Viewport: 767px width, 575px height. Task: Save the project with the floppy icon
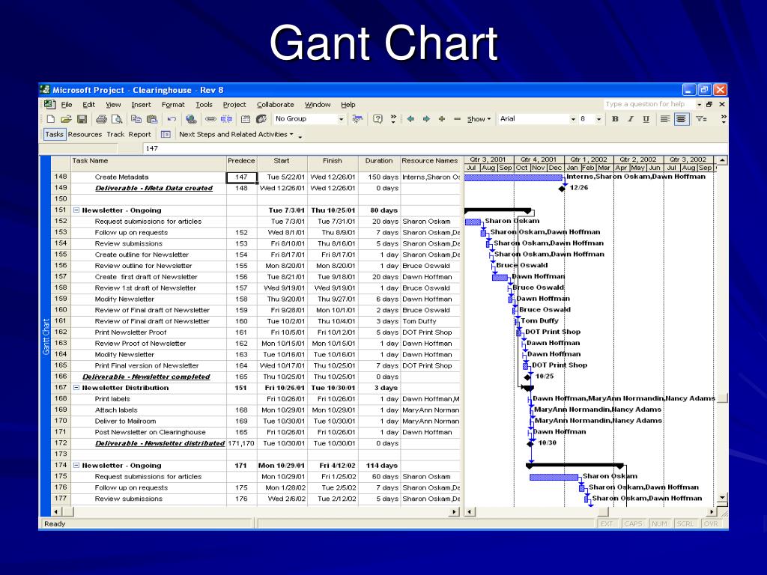[x=82, y=119]
